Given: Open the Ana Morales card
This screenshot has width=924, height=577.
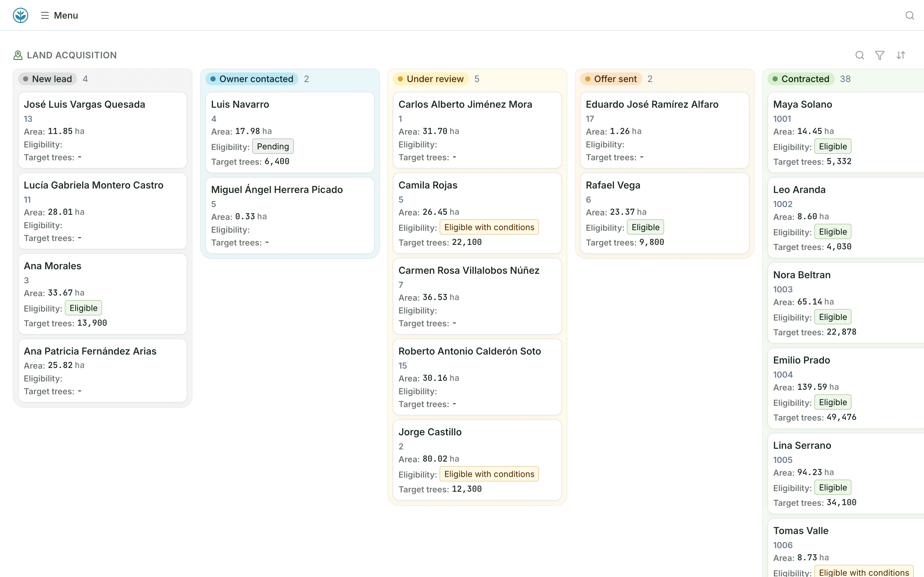Looking at the screenshot, I should 103,294.
